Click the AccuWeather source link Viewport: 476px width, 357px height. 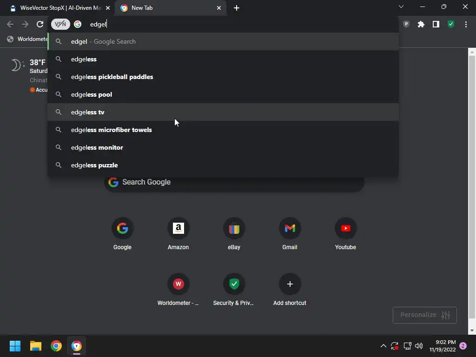pyautogui.click(x=39, y=90)
